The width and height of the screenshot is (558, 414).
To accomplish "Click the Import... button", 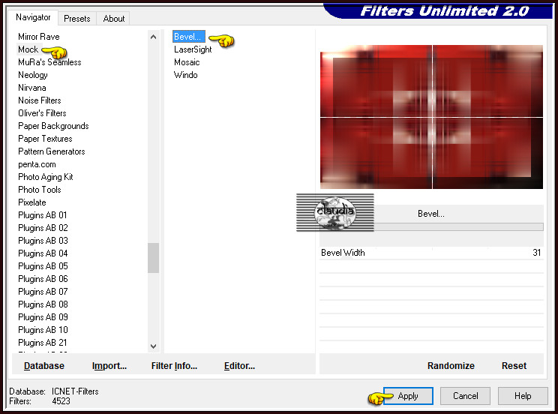I will pyautogui.click(x=109, y=366).
